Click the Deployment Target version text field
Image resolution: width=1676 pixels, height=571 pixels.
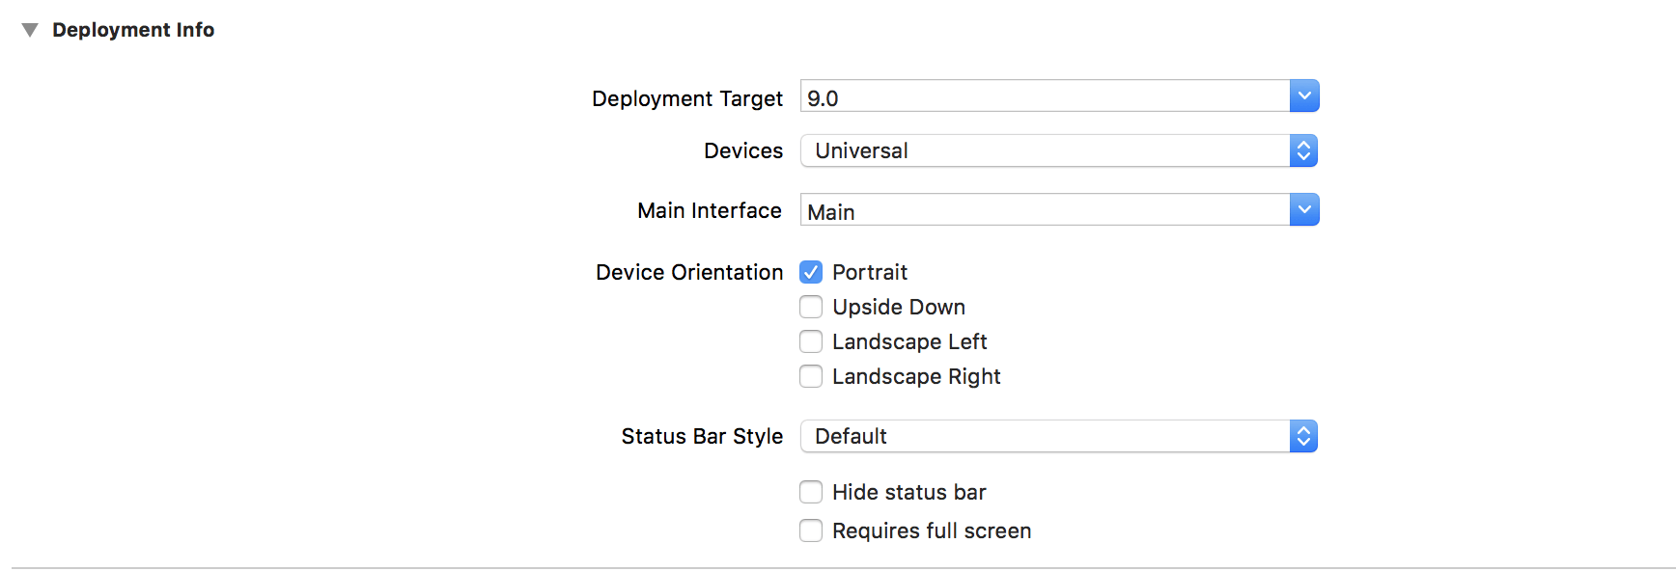tap(1045, 96)
